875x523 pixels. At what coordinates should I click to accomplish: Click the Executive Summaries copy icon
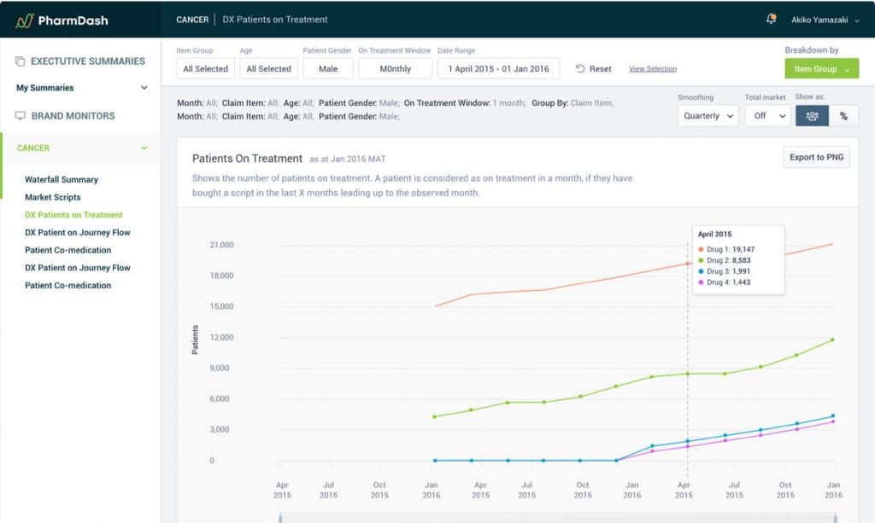[x=21, y=61]
